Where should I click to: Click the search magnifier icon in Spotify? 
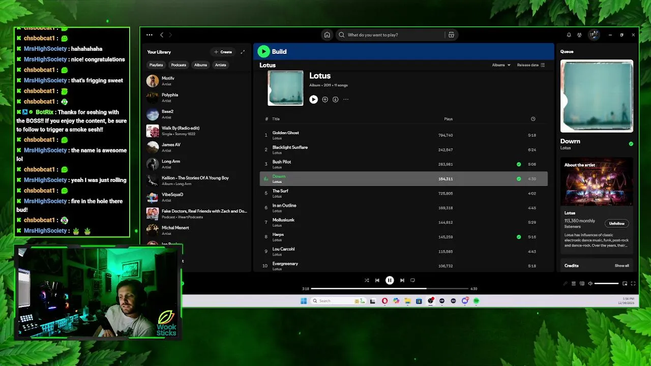pos(342,35)
